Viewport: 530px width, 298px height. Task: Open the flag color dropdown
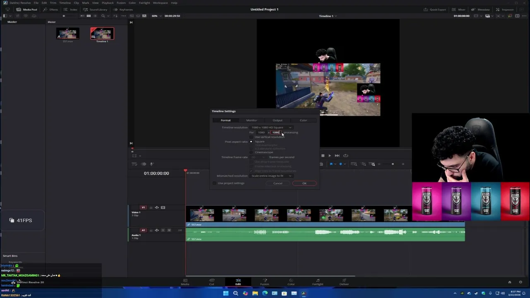tap(335, 164)
